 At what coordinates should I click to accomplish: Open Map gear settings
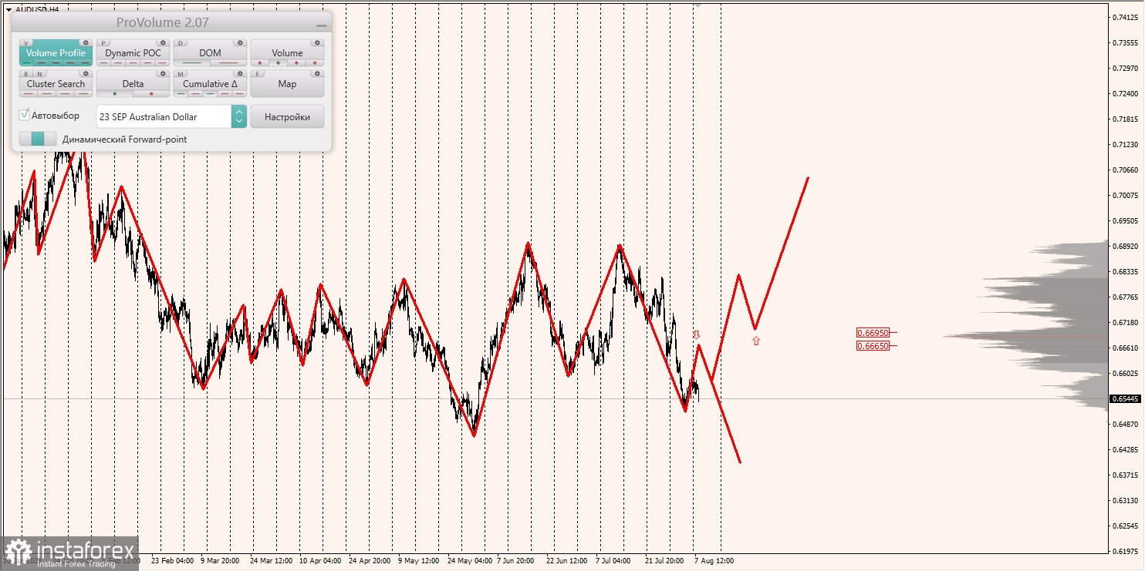click(317, 73)
